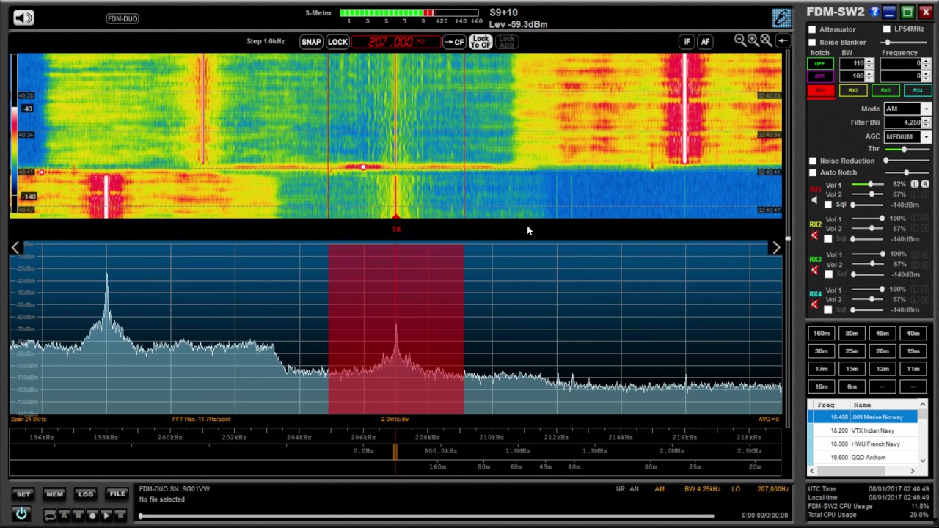Enable the LP54MHz checkbox
939x528 pixels.
[887, 29]
